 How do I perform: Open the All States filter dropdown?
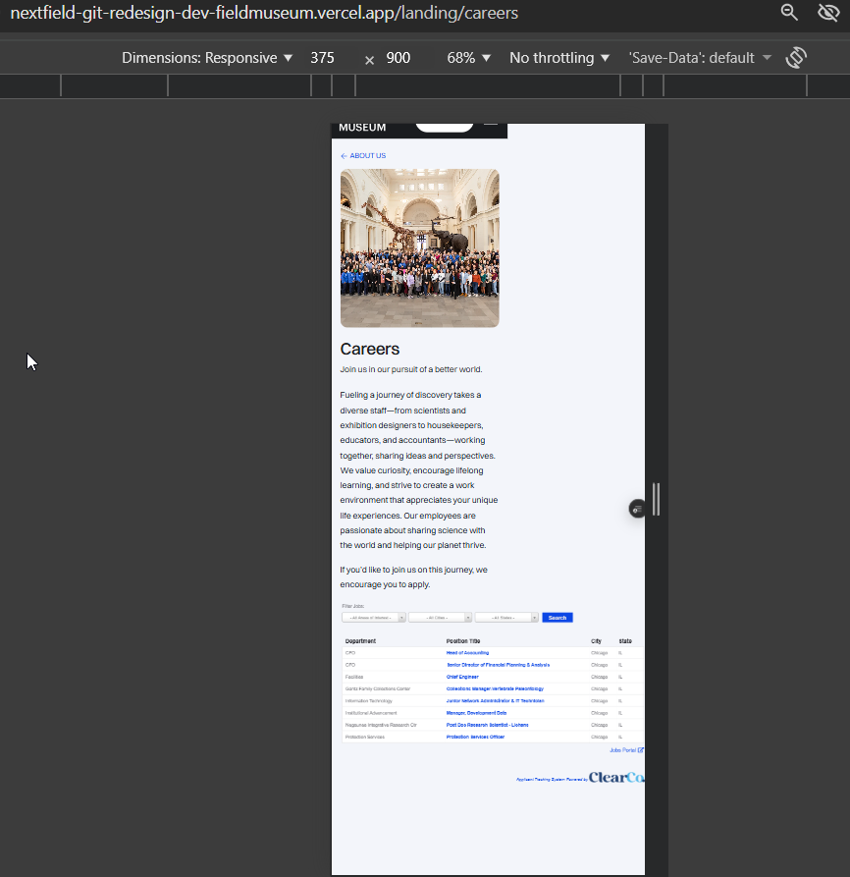click(506, 618)
